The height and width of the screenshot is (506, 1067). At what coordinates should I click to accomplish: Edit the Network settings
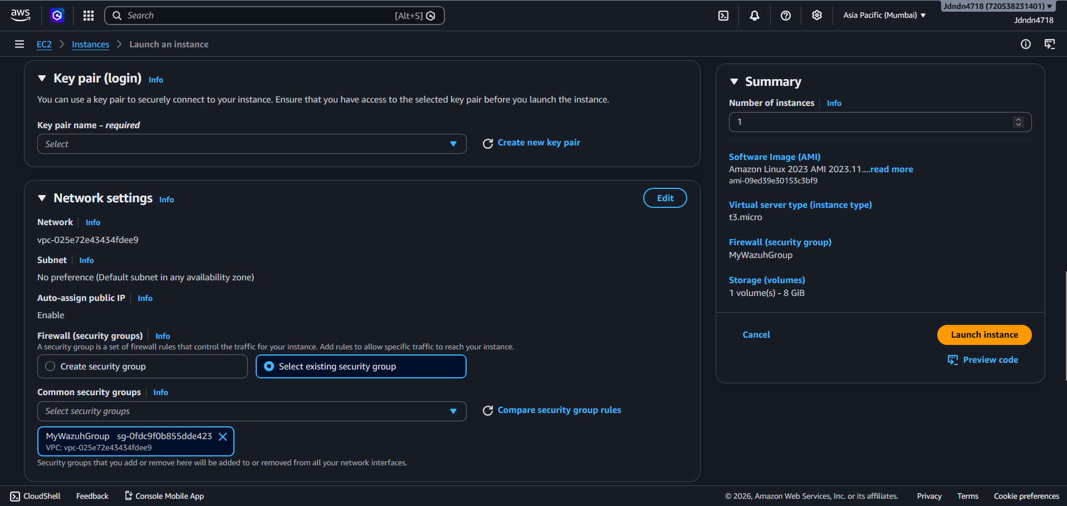click(x=665, y=198)
